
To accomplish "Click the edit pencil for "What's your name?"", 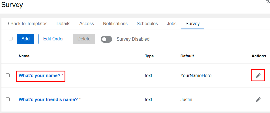I will pyautogui.click(x=258, y=75).
